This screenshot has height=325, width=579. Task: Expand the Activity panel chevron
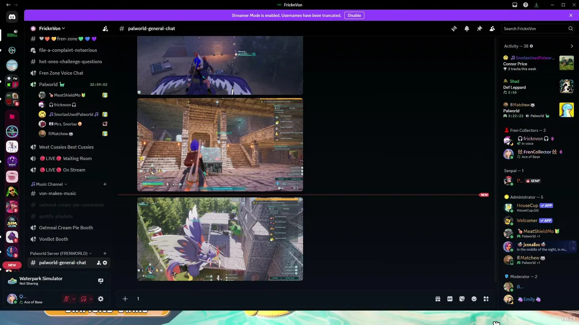pyautogui.click(x=572, y=46)
